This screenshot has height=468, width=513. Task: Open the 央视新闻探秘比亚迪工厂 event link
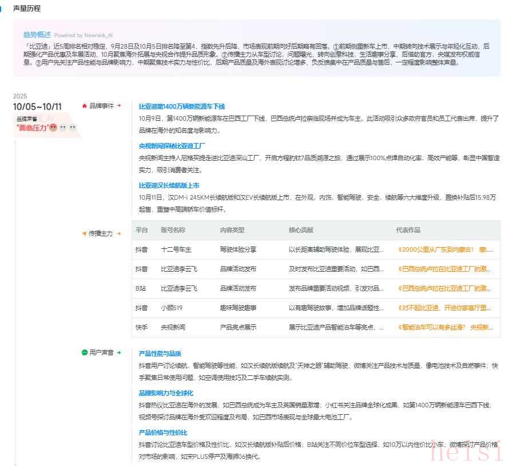(x=172, y=145)
